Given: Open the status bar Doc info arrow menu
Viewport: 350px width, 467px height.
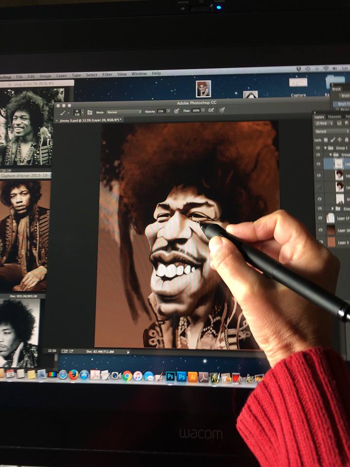Looking at the screenshot, I should 128,352.
